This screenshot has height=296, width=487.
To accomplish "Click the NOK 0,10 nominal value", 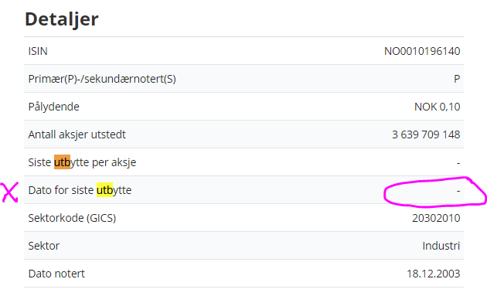I will pos(437,107).
